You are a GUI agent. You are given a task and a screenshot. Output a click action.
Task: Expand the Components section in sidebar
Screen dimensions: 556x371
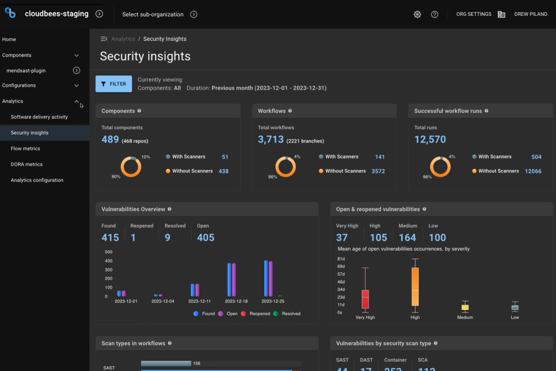76,55
